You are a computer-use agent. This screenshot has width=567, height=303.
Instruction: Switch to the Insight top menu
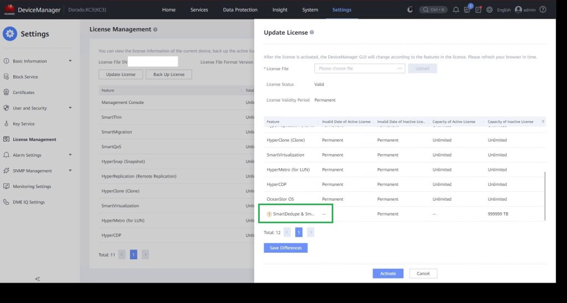(280, 10)
